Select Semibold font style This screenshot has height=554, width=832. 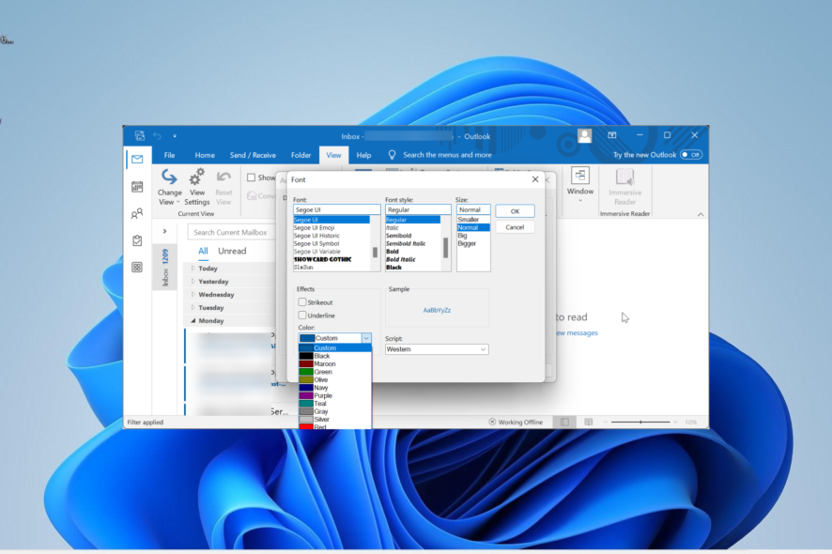point(412,236)
